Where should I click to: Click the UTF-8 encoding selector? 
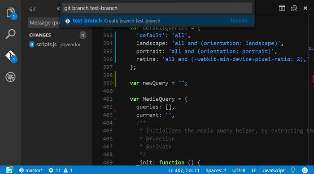click(x=239, y=170)
